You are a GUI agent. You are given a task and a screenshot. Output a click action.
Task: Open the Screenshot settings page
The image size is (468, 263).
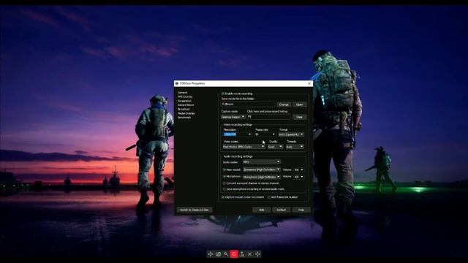click(x=184, y=101)
